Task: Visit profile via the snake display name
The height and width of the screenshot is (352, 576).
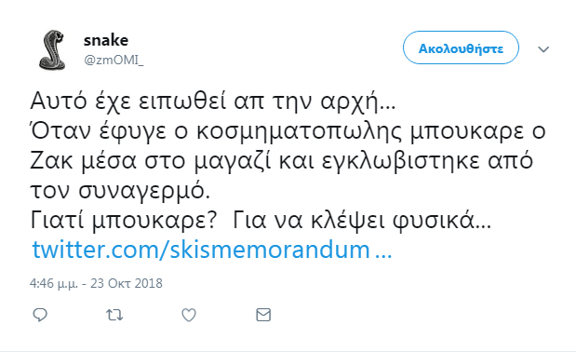Action: (106, 40)
